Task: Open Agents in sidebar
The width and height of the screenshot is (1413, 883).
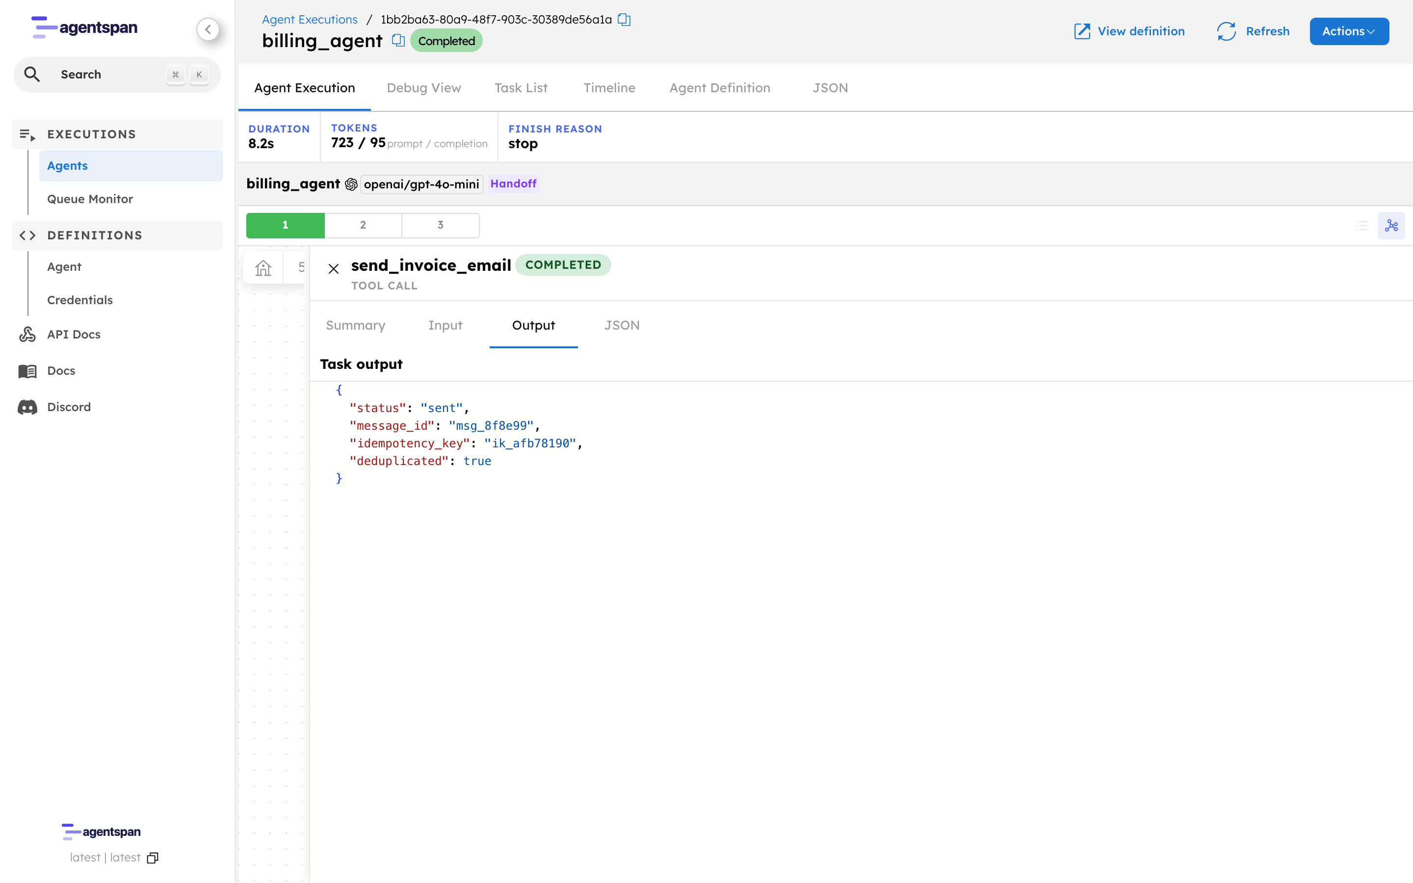Action: 131,166
